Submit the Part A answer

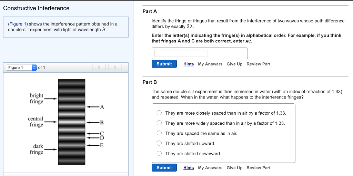[x=164, y=64]
